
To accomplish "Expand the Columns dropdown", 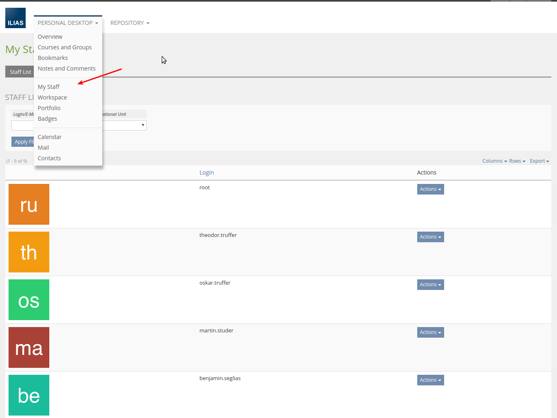I will click(494, 161).
